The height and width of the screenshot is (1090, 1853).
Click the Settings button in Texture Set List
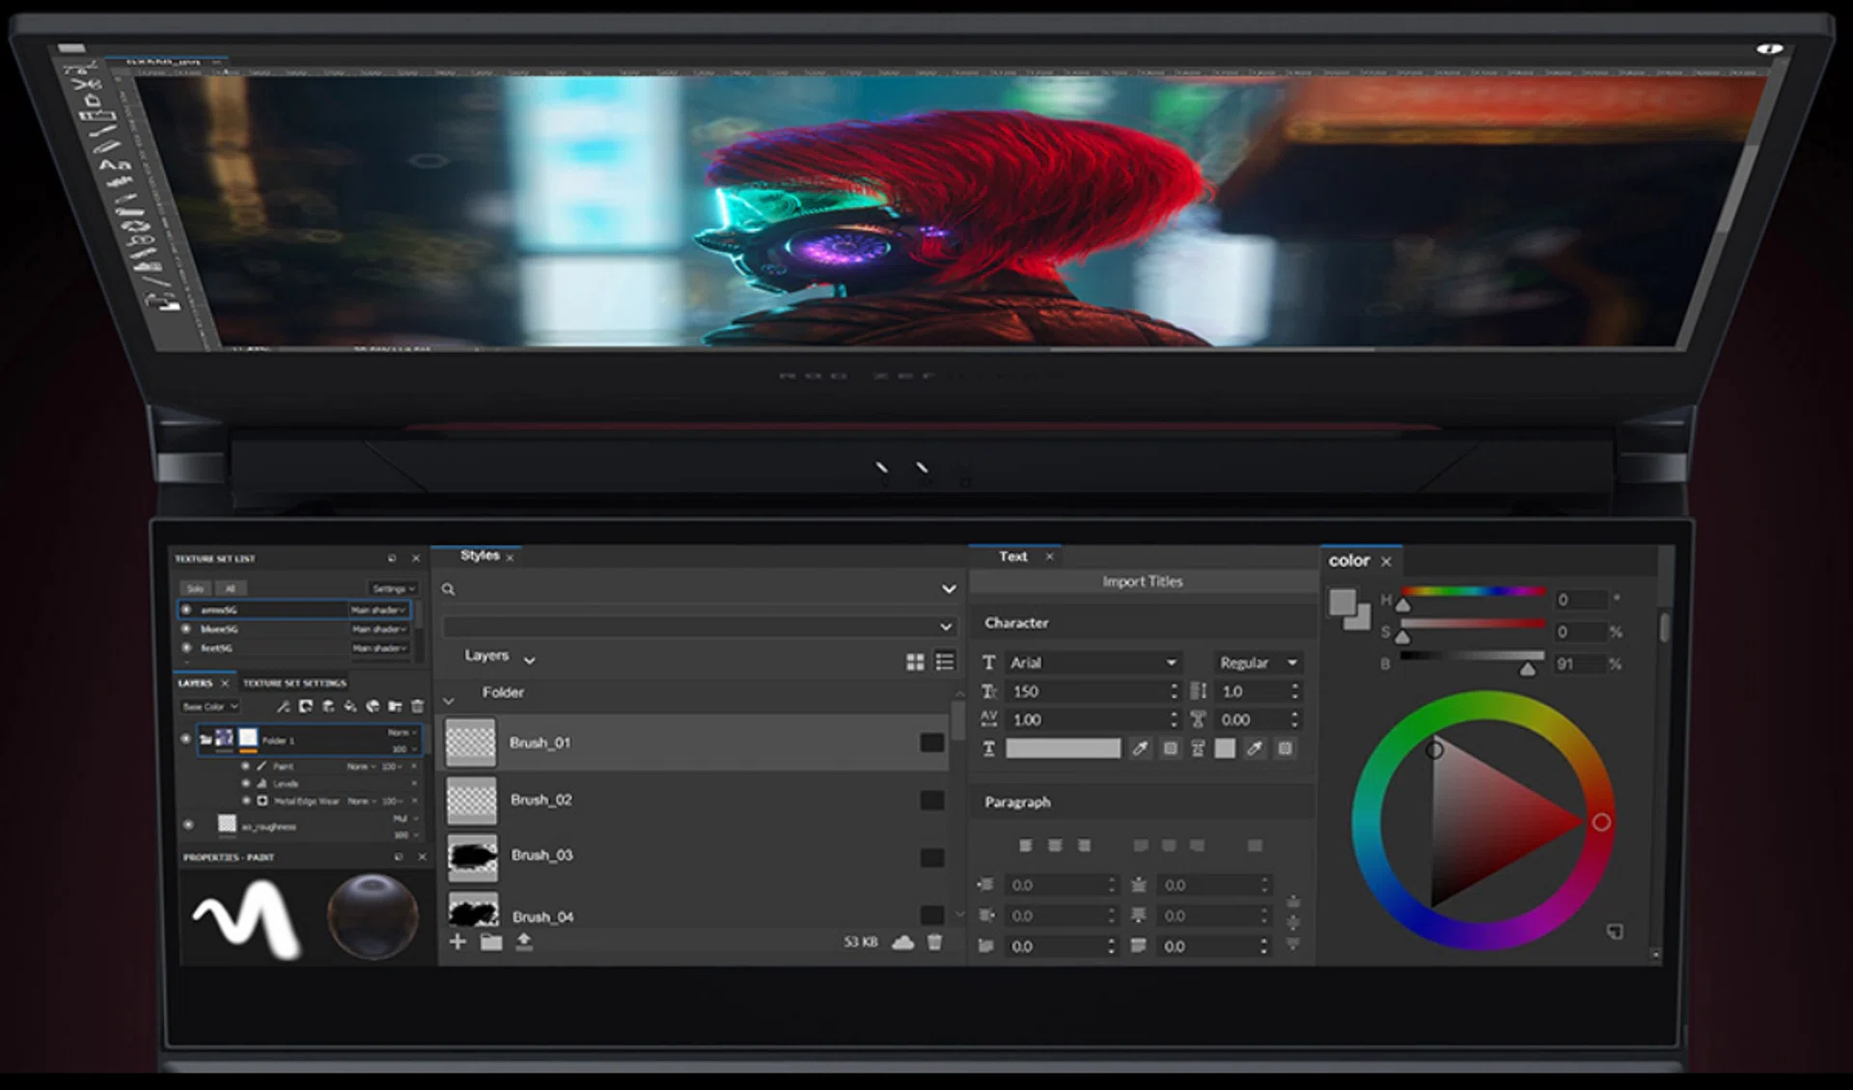(392, 588)
